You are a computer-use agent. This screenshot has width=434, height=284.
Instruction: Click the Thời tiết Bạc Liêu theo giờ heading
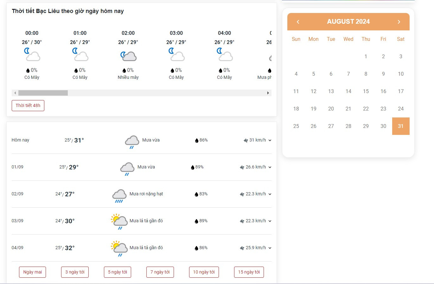[x=68, y=11]
